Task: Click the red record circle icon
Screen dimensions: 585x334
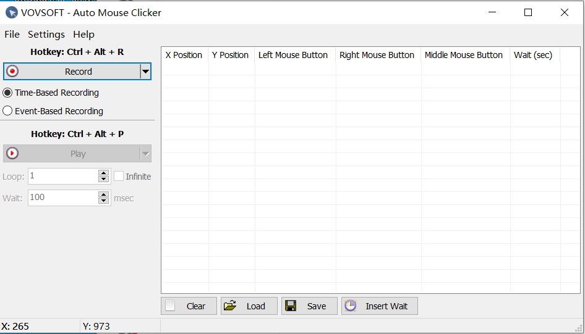Action: [12, 71]
